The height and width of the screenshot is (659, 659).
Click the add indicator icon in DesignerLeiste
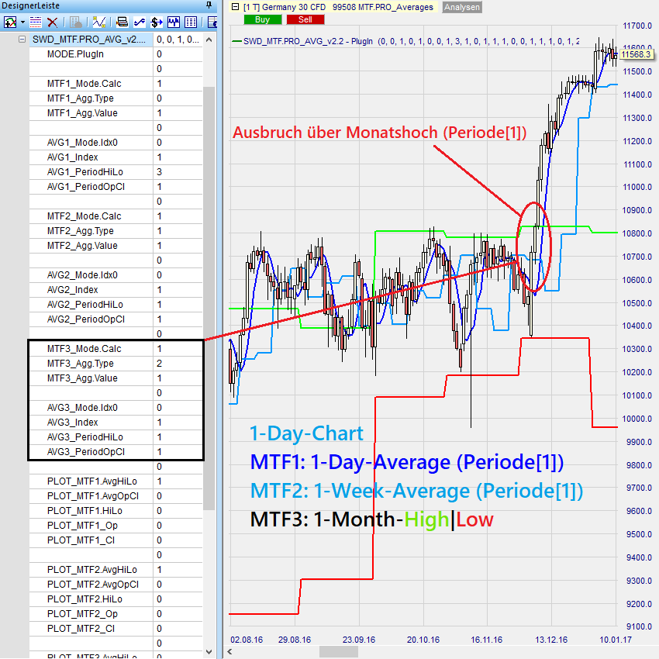pyautogui.click(x=10, y=22)
